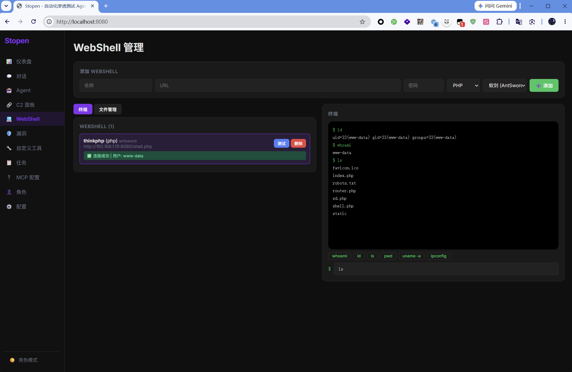Open the 自定义工具 custom tools item
This screenshot has height=372, width=572.
coord(32,148)
